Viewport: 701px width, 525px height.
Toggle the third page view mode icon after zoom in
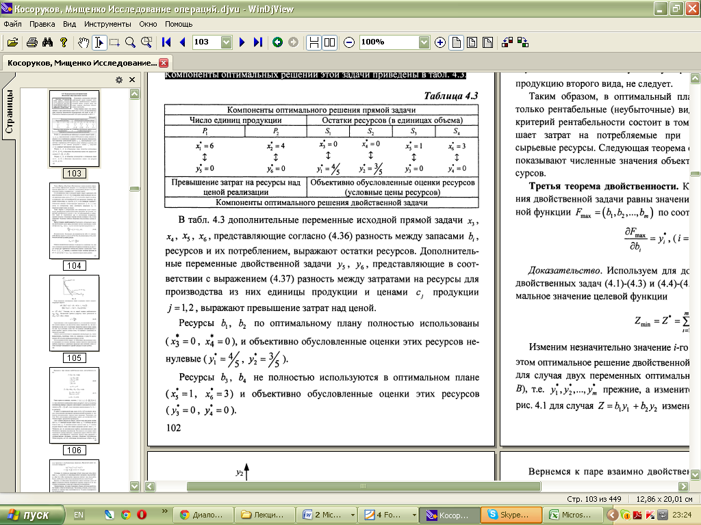click(487, 42)
